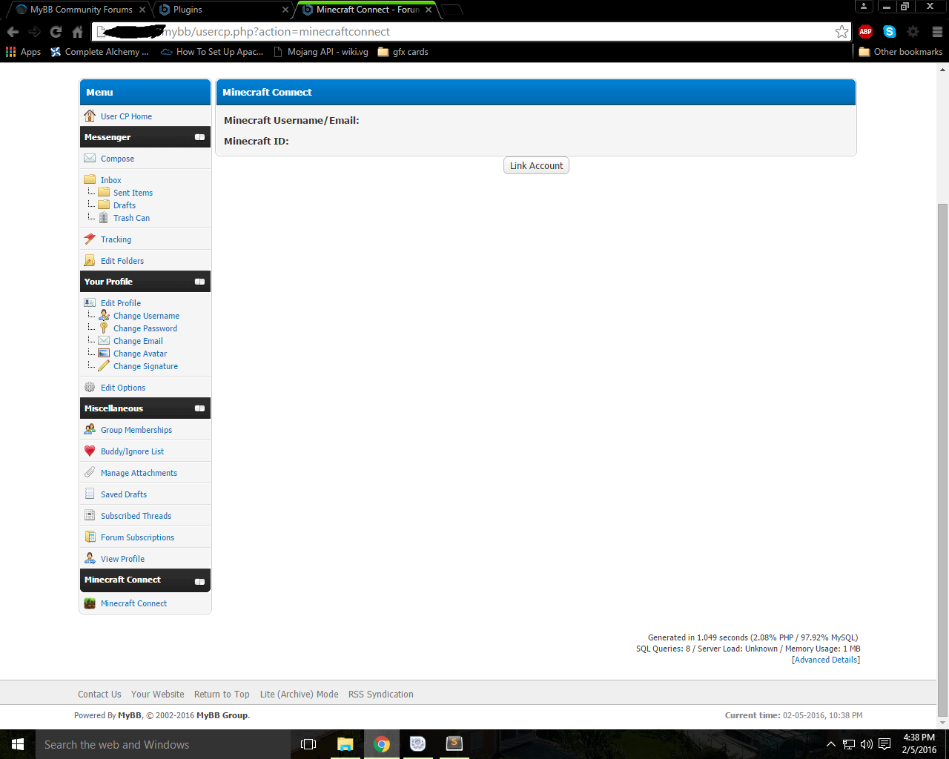Collapse the Your Profile menu section

point(199,282)
